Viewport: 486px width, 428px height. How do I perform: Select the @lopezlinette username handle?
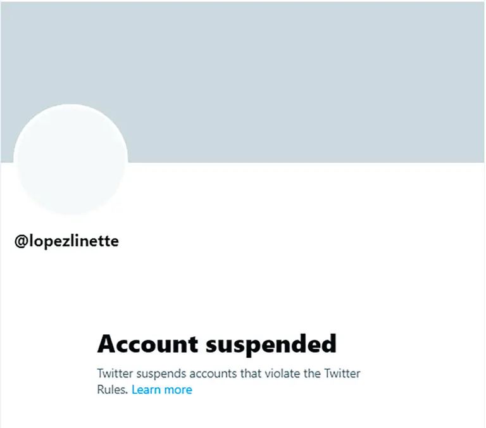click(x=66, y=241)
